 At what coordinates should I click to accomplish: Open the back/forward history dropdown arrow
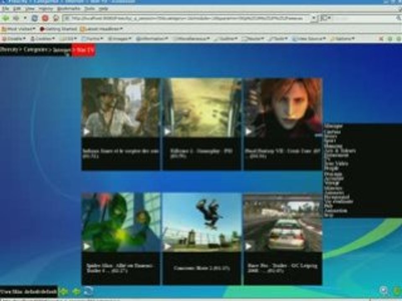(25, 18)
